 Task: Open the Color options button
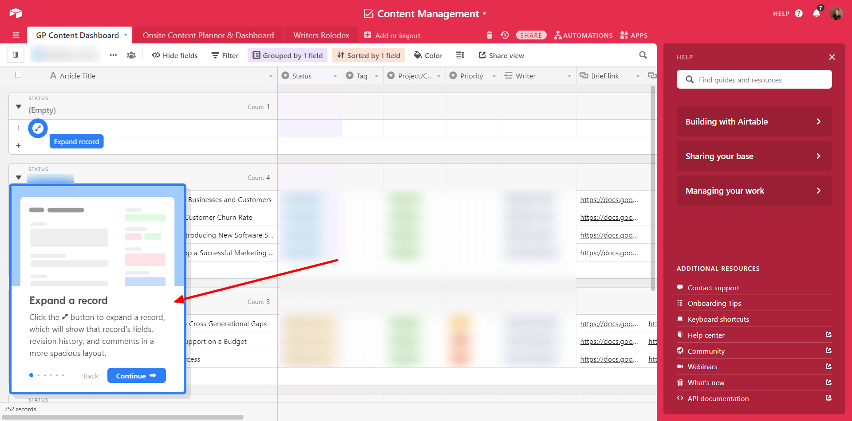coord(428,55)
